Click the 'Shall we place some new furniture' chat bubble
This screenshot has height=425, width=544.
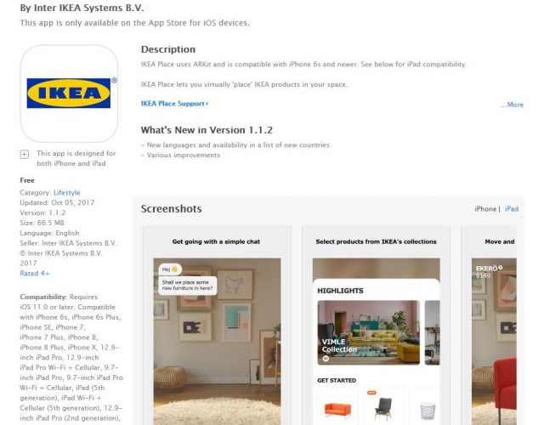[188, 286]
